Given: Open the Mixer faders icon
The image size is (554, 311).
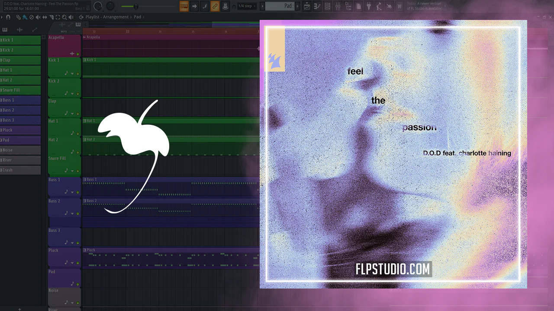Looking at the screenshot, I should (338, 6).
